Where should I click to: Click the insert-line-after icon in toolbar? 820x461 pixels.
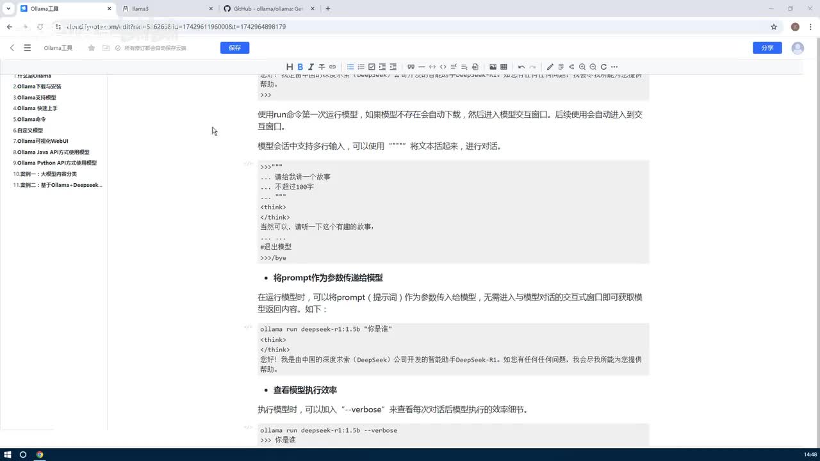tap(464, 67)
